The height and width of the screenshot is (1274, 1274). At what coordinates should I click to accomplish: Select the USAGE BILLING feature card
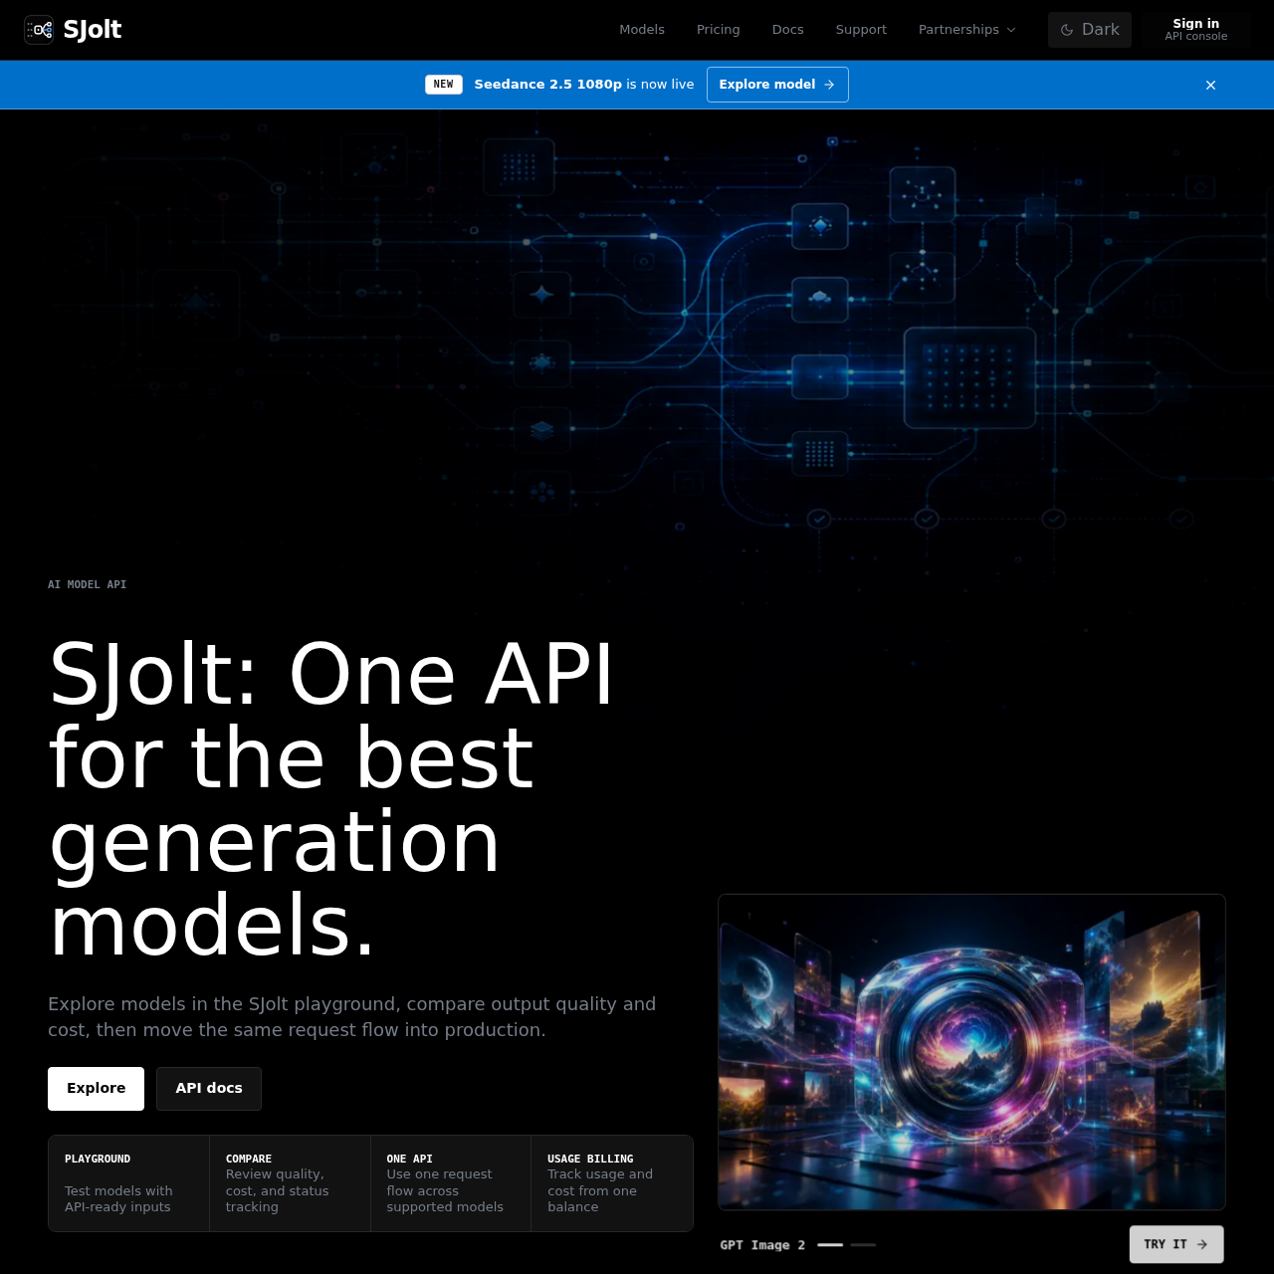point(612,1183)
